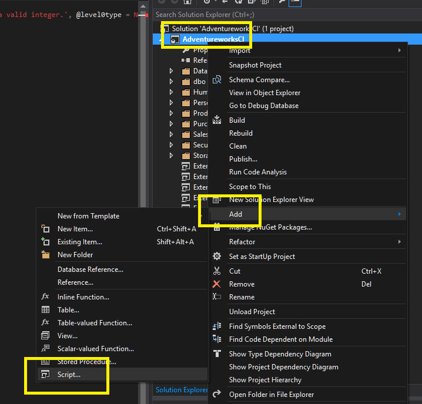Screen dimensions: 422x404
Task: Click the Table grid icon
Action: [45, 309]
